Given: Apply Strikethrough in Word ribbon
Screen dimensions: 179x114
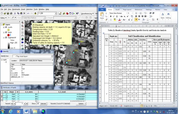Looking at the screenshot, I should [121, 17].
